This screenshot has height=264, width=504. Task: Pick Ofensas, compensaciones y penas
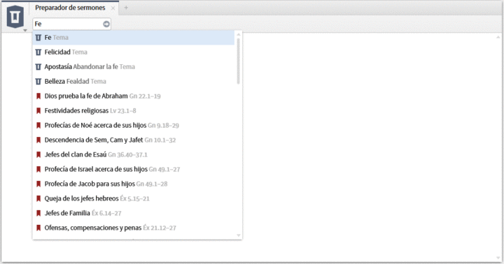[x=134, y=228]
